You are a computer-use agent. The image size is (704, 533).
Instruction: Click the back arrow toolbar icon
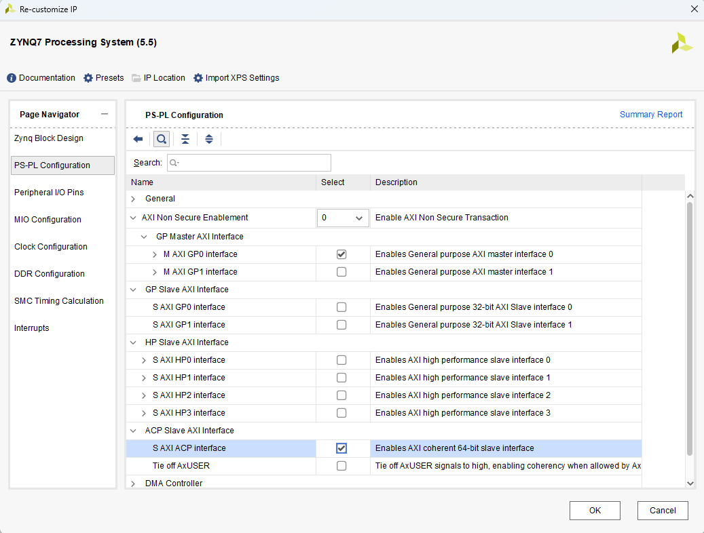[x=138, y=139]
